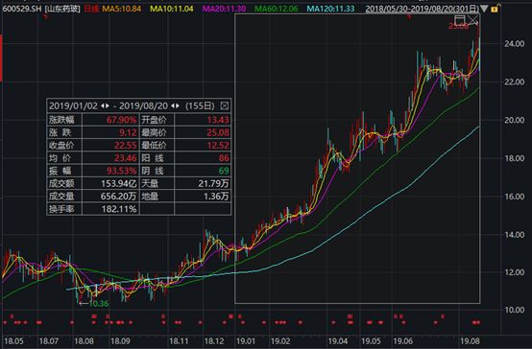The height and width of the screenshot is (349, 532).
Task: Click the 19.06 time axis label
Action: click(x=402, y=341)
